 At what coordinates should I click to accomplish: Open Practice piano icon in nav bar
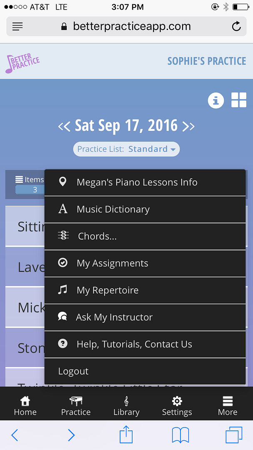click(76, 405)
